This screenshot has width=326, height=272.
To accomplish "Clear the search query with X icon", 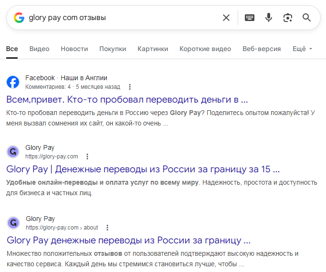I will click(226, 18).
